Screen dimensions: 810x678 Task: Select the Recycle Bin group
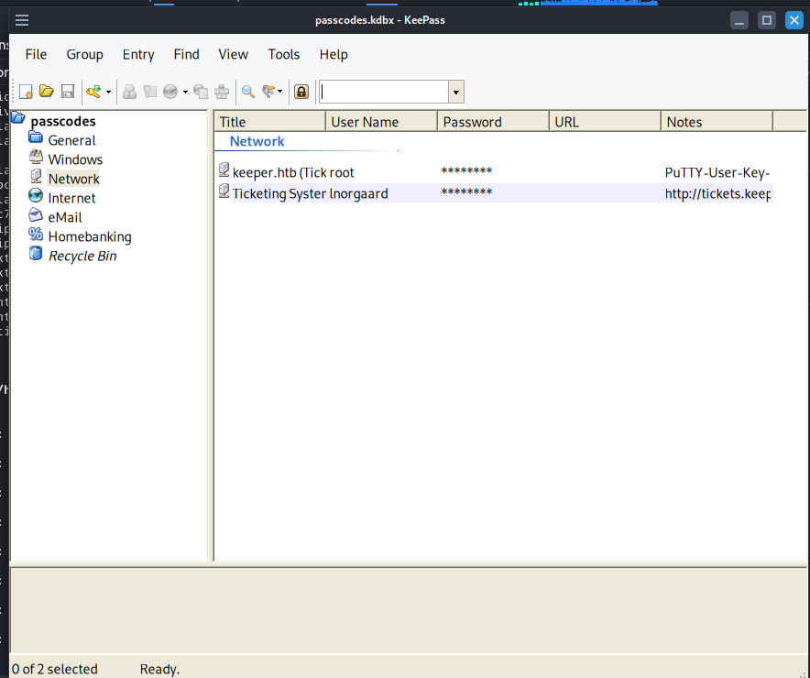pos(82,257)
